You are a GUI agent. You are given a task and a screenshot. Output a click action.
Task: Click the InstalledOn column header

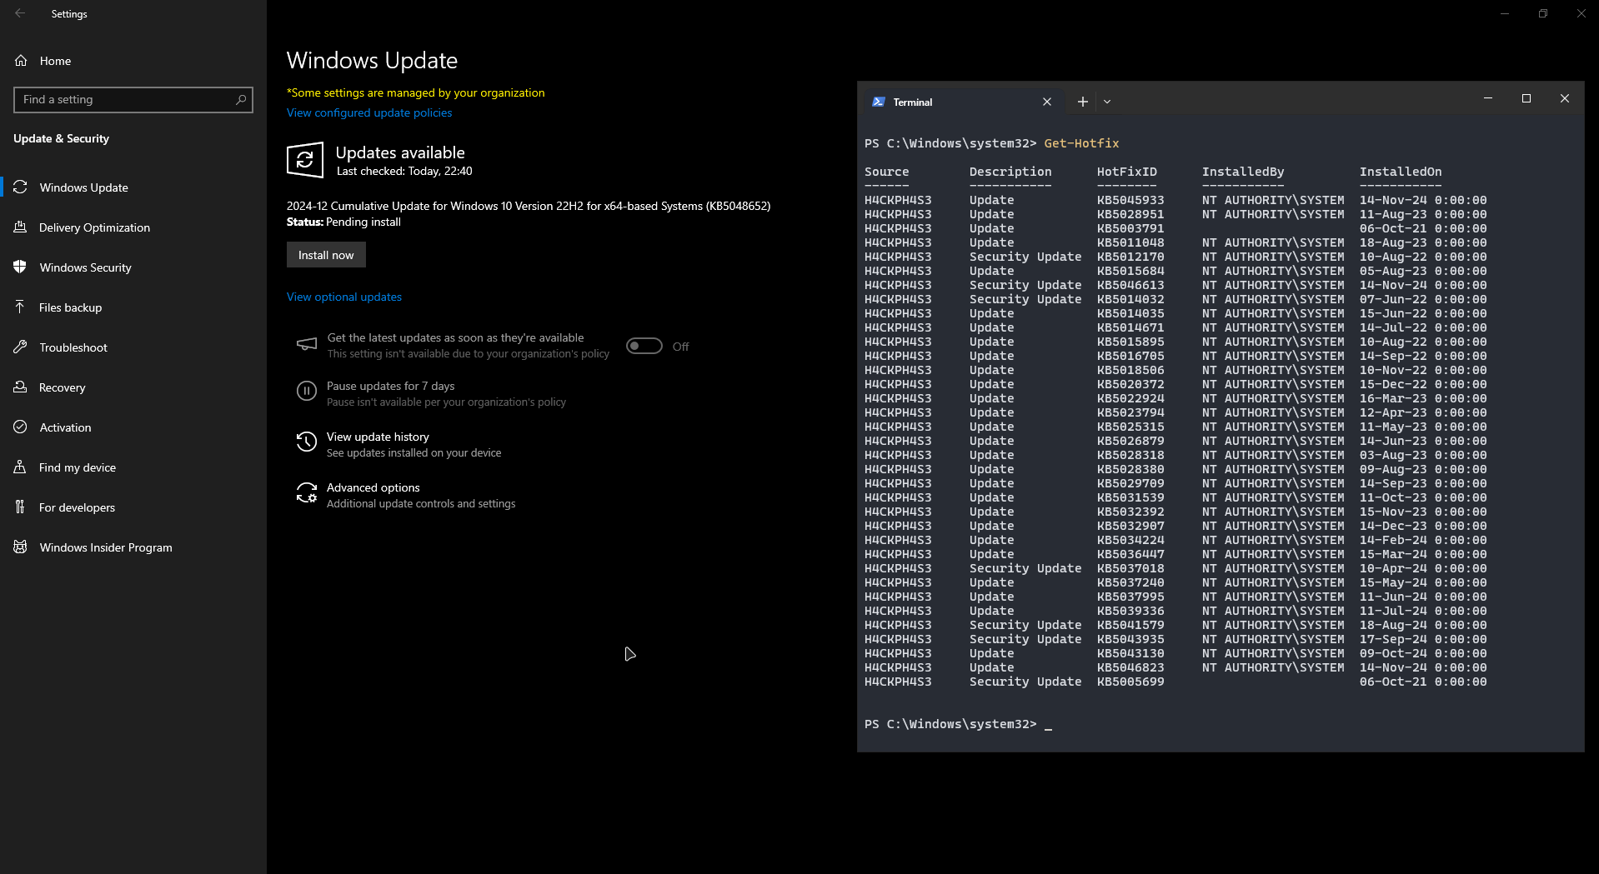click(x=1401, y=172)
